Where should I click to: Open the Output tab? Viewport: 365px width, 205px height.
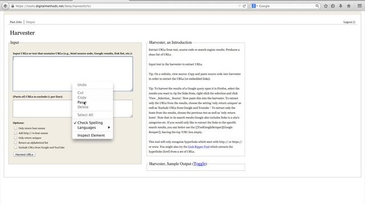click(x=30, y=22)
